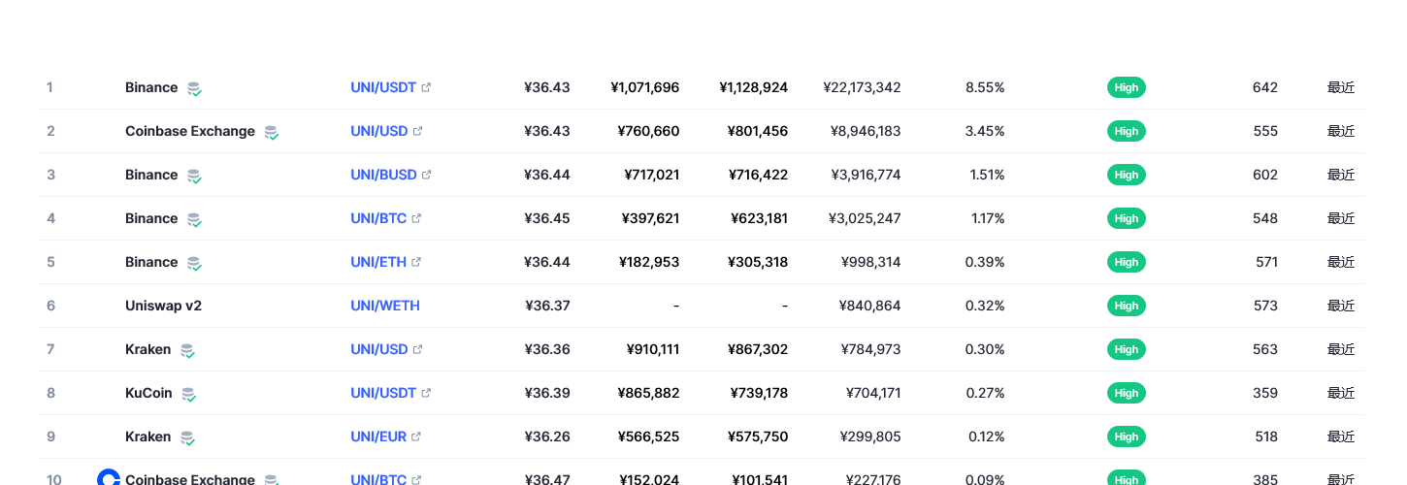Image resolution: width=1407 pixels, height=485 pixels.
Task: Open Kraken UNI/USD pair in row 7
Action: (379, 349)
